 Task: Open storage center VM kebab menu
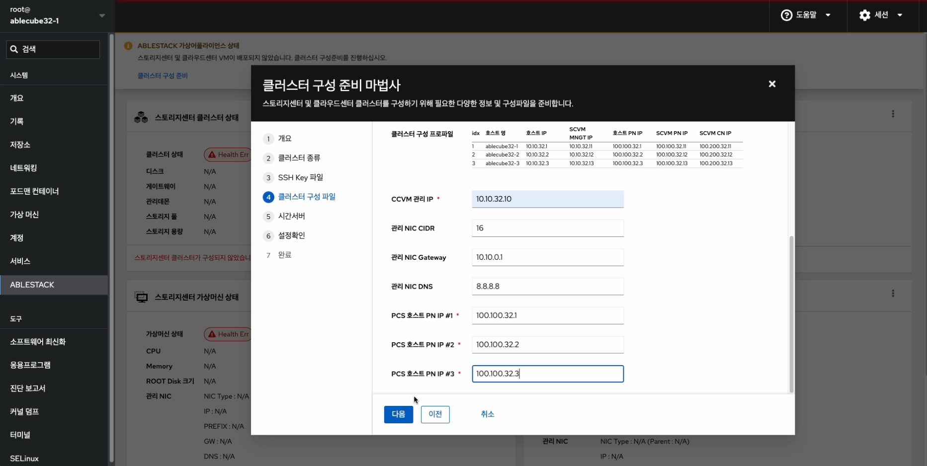(893, 293)
